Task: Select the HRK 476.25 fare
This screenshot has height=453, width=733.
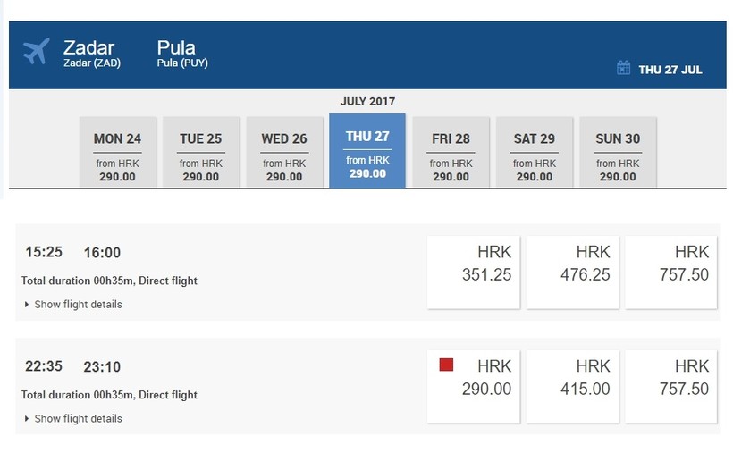Action: pyautogui.click(x=573, y=273)
